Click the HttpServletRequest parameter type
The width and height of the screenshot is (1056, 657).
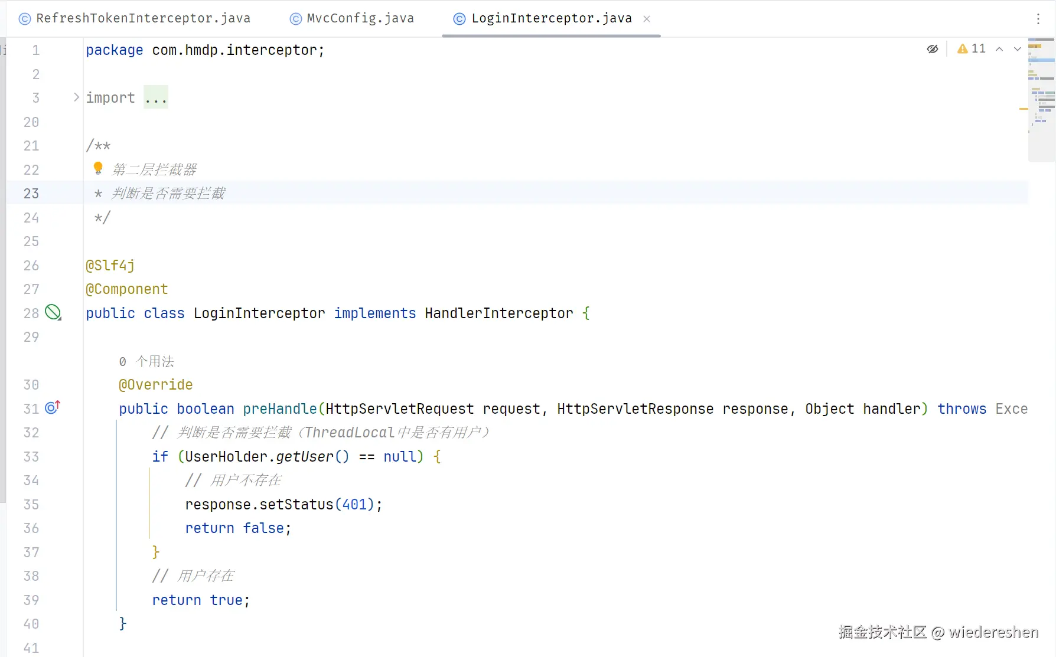coord(400,409)
